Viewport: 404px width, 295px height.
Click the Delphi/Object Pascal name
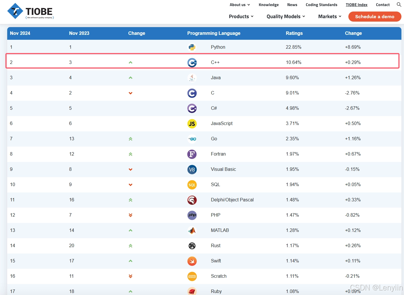pos(232,200)
